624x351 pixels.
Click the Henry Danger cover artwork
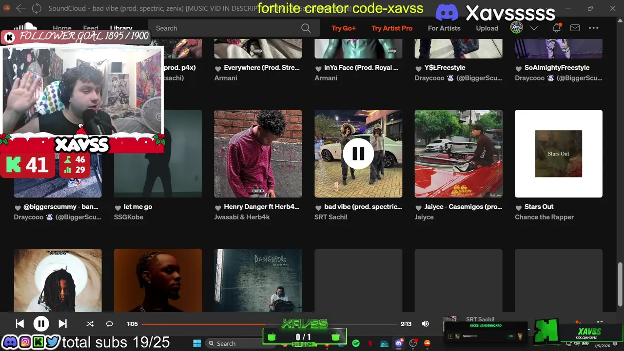point(258,154)
